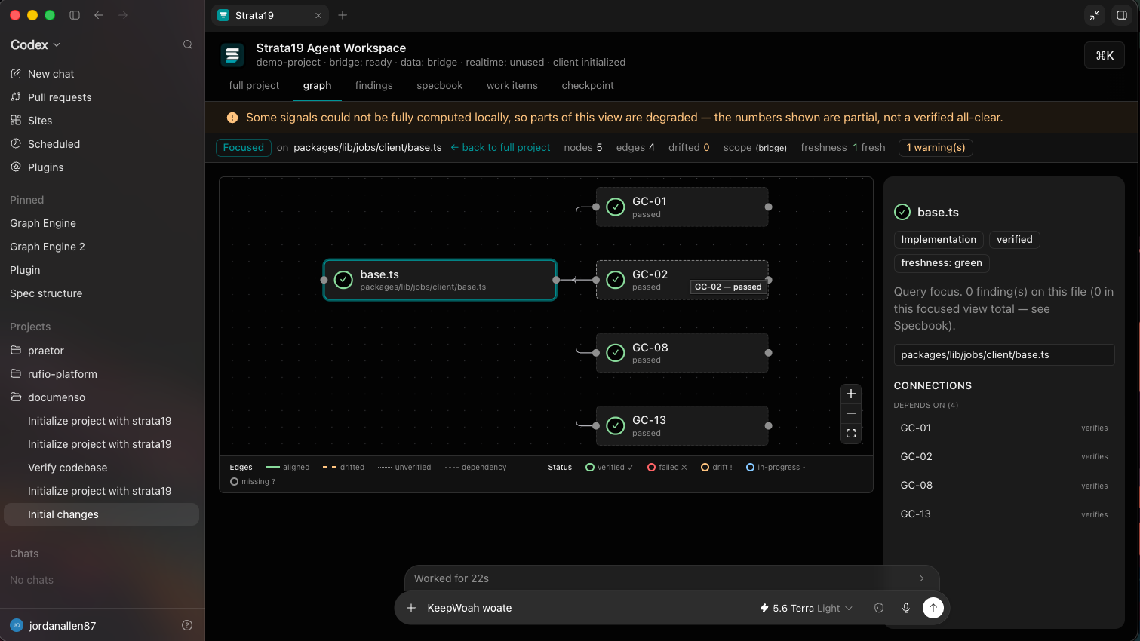This screenshot has height=641, width=1140.
Task: Toggle the right side panel icon
Action: pyautogui.click(x=1122, y=15)
